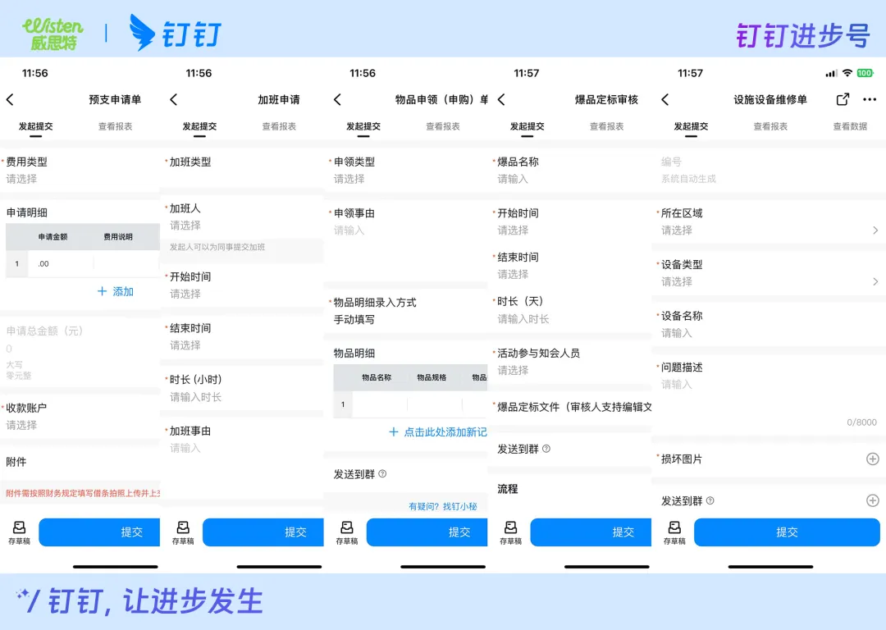Image resolution: width=886 pixels, height=630 pixels.
Task: Add group via 发送到群 plus icon in 设施设备维修单
Action: 872,500
